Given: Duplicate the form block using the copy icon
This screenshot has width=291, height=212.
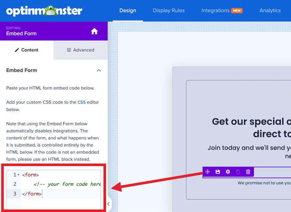Looking at the screenshot, I should (x=238, y=172).
